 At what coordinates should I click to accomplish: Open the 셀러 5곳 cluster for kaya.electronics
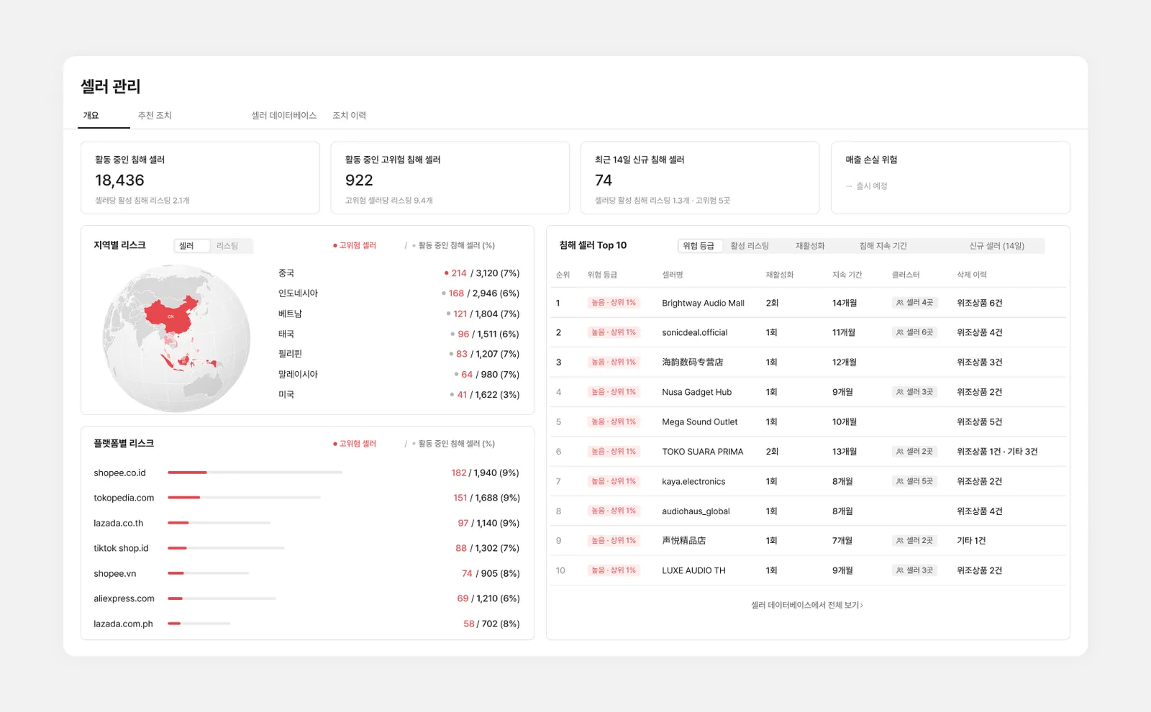coord(914,481)
